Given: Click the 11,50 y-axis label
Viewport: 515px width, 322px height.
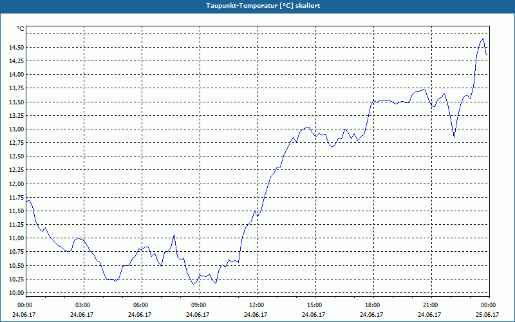Looking at the screenshot, I should click(17, 211).
